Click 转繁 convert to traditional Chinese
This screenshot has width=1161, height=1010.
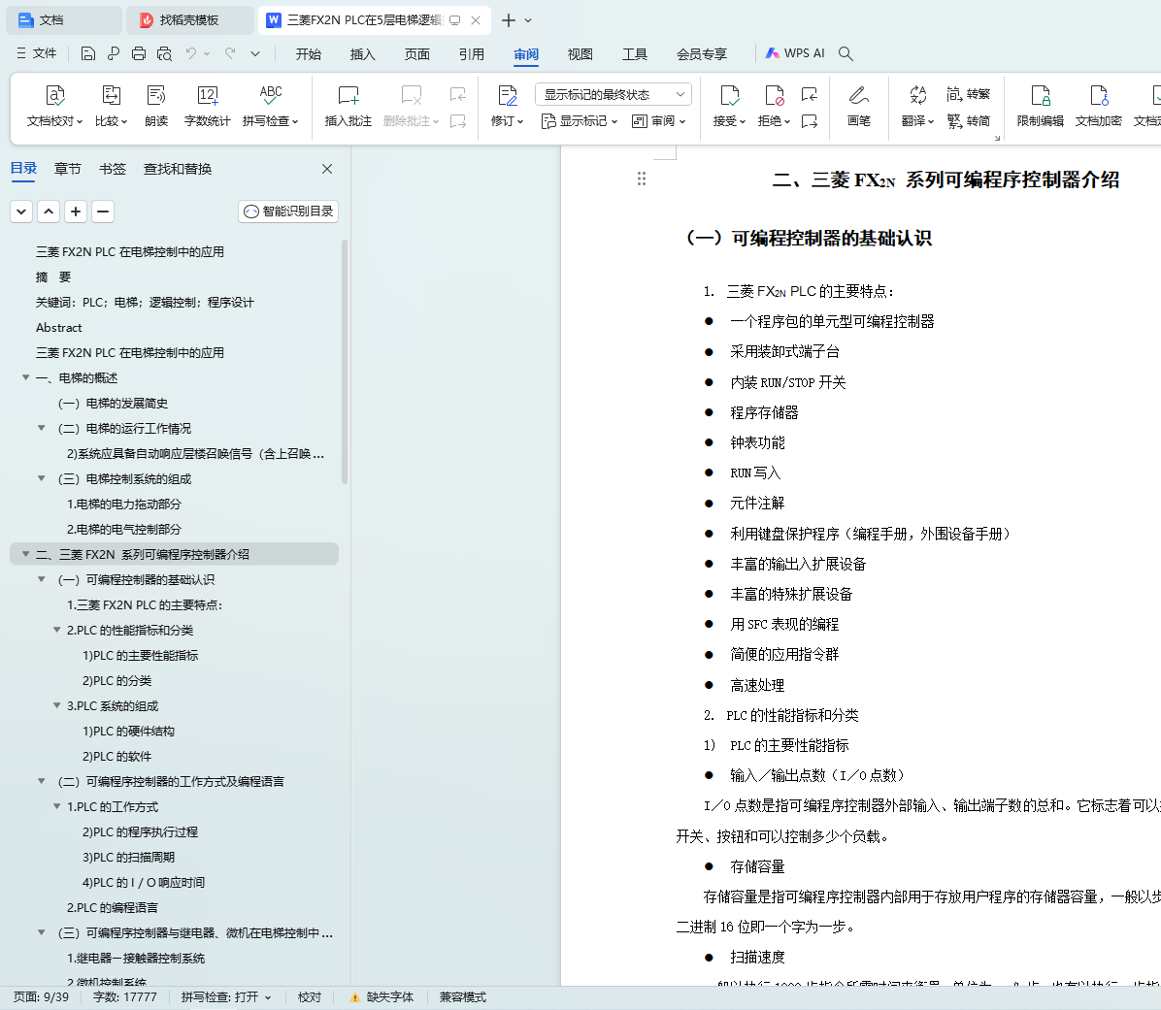pos(969,94)
